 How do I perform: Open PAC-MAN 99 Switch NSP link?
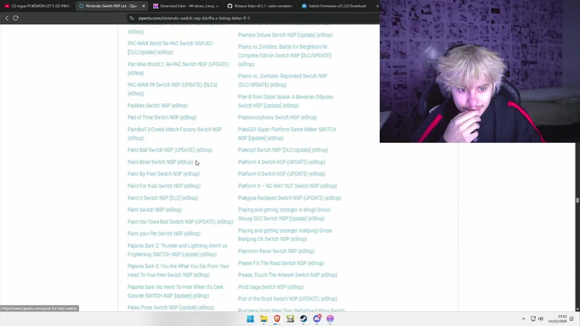(172, 89)
